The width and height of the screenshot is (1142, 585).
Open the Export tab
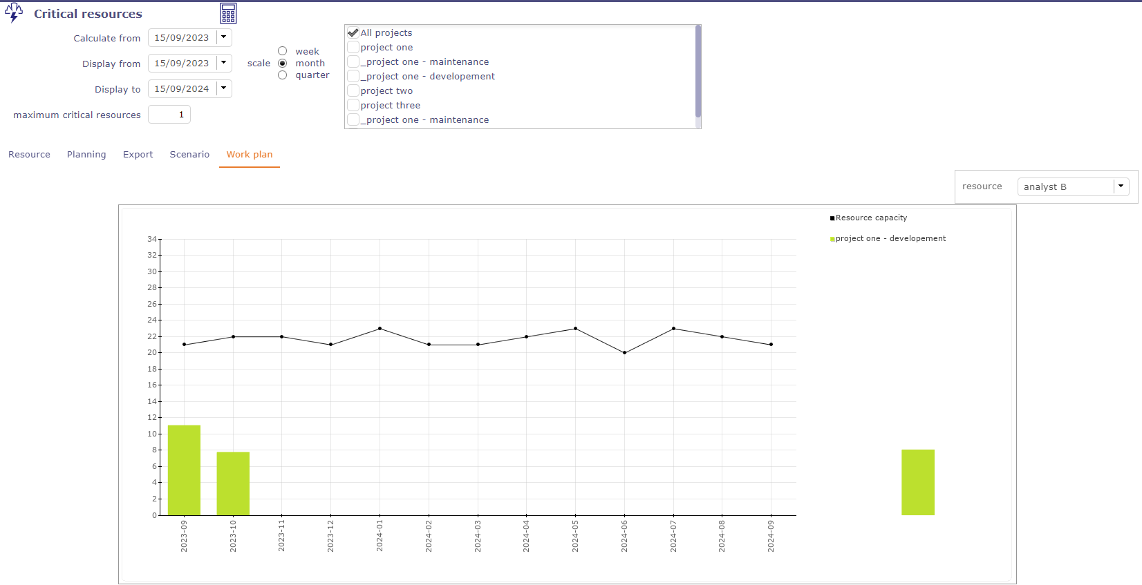(x=138, y=155)
